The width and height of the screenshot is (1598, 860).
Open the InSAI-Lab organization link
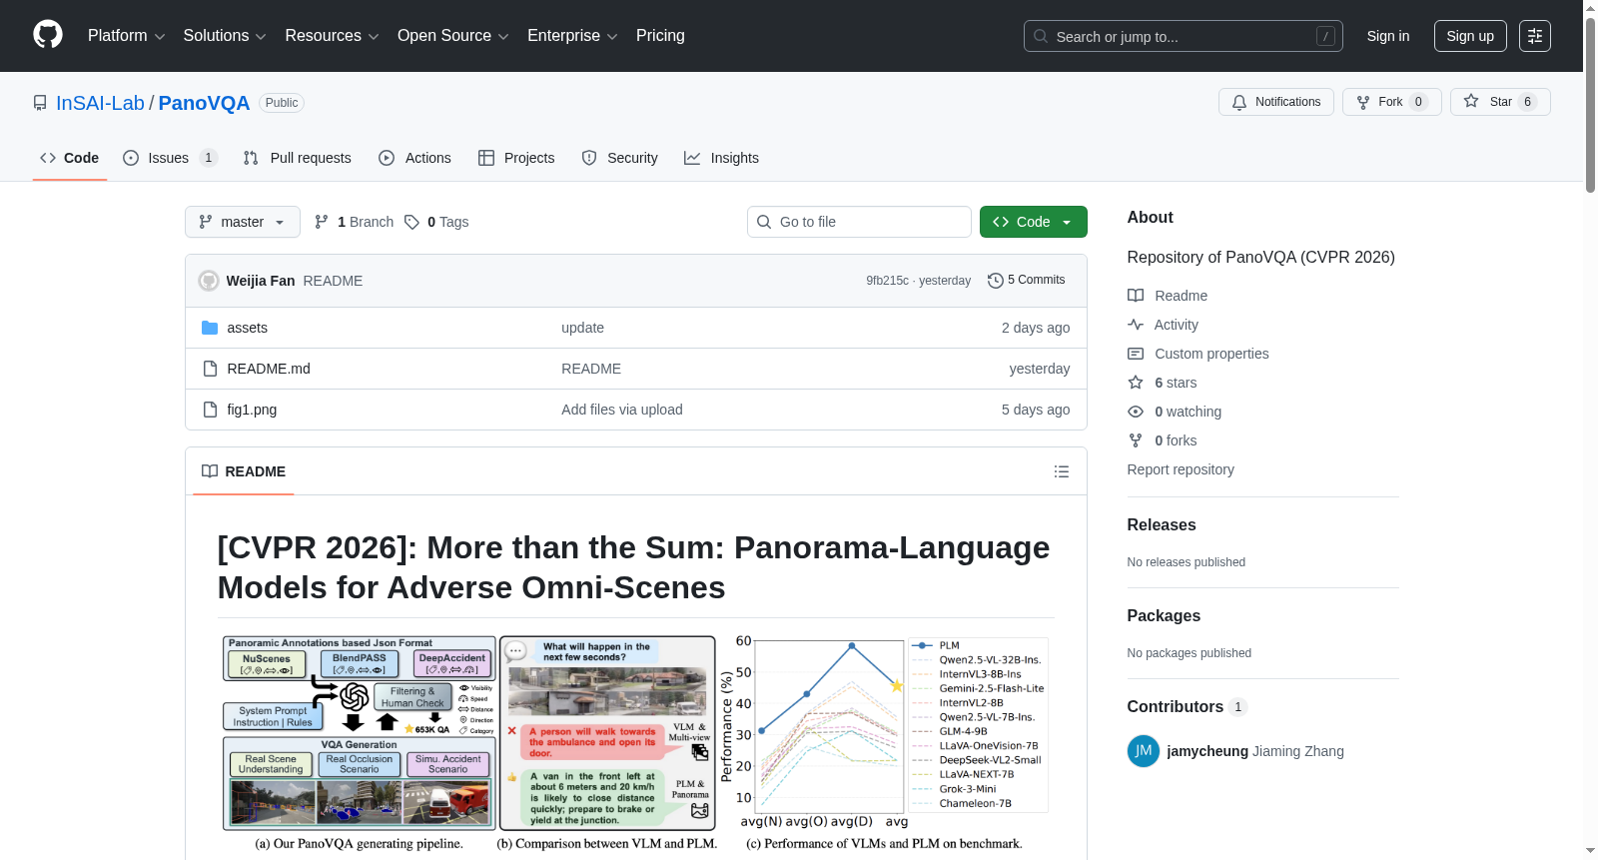100,103
